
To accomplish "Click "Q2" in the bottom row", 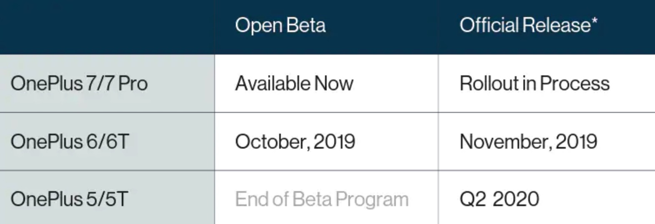I will 472,199.
